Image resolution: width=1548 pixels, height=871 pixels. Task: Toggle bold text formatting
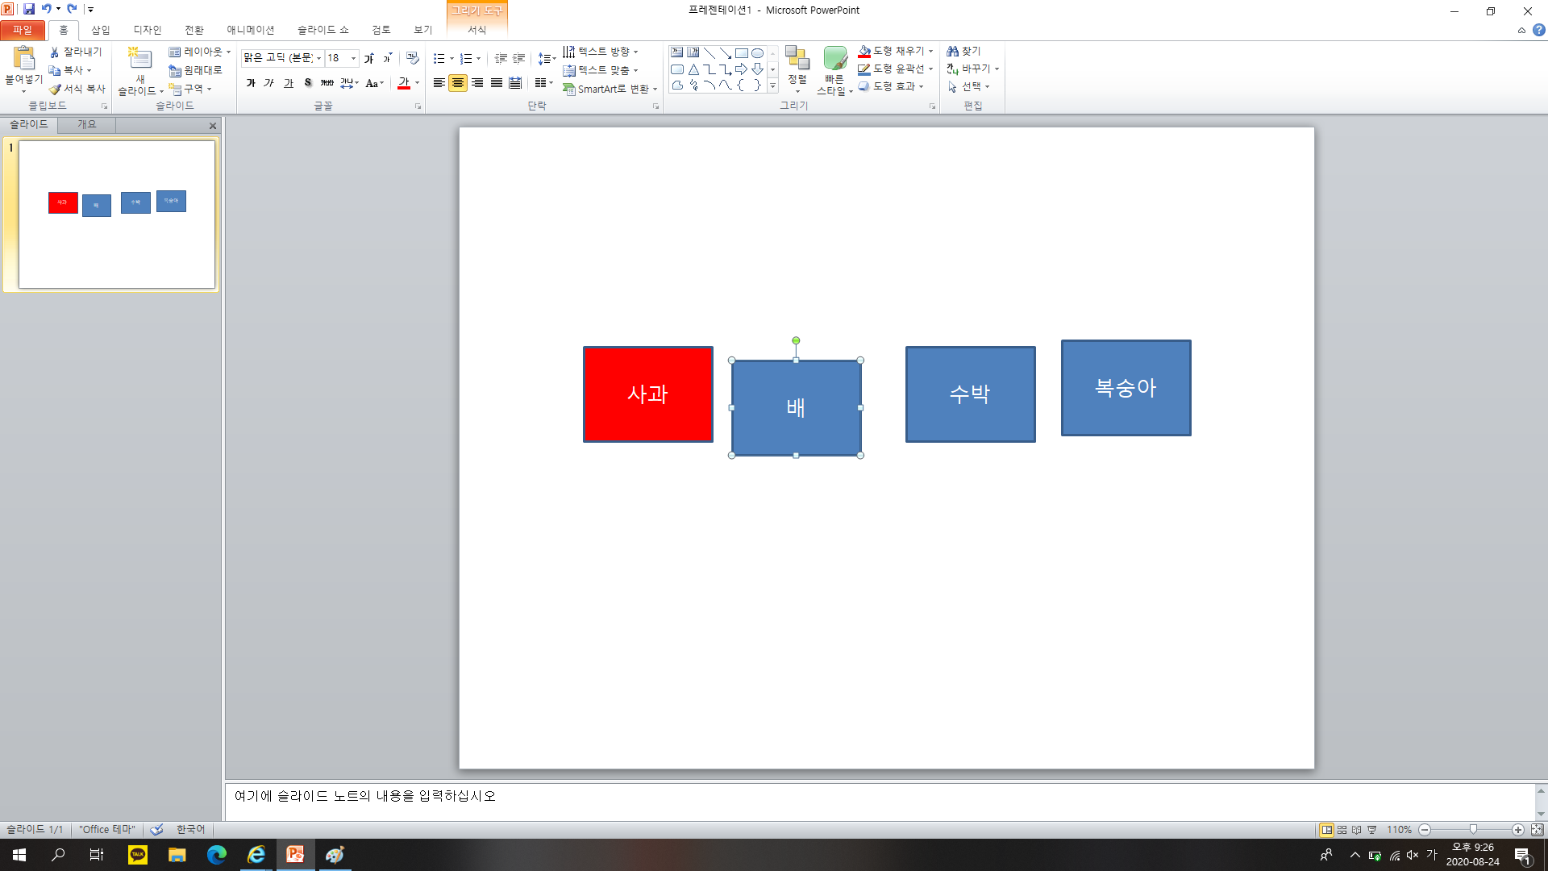[251, 83]
